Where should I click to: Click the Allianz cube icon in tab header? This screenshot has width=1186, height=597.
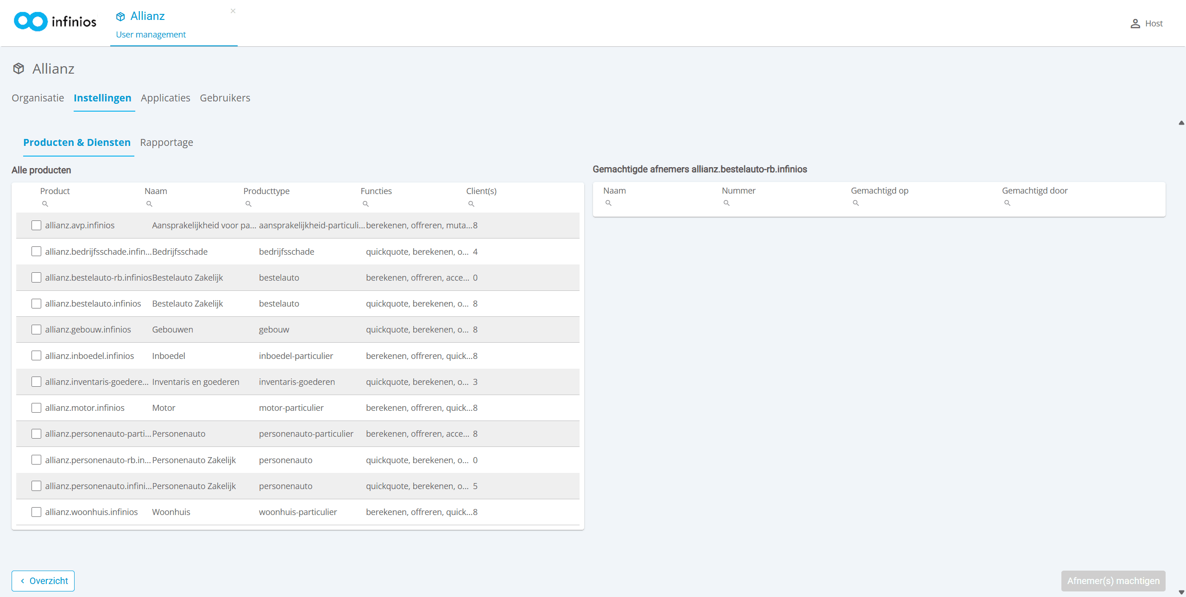(x=120, y=17)
